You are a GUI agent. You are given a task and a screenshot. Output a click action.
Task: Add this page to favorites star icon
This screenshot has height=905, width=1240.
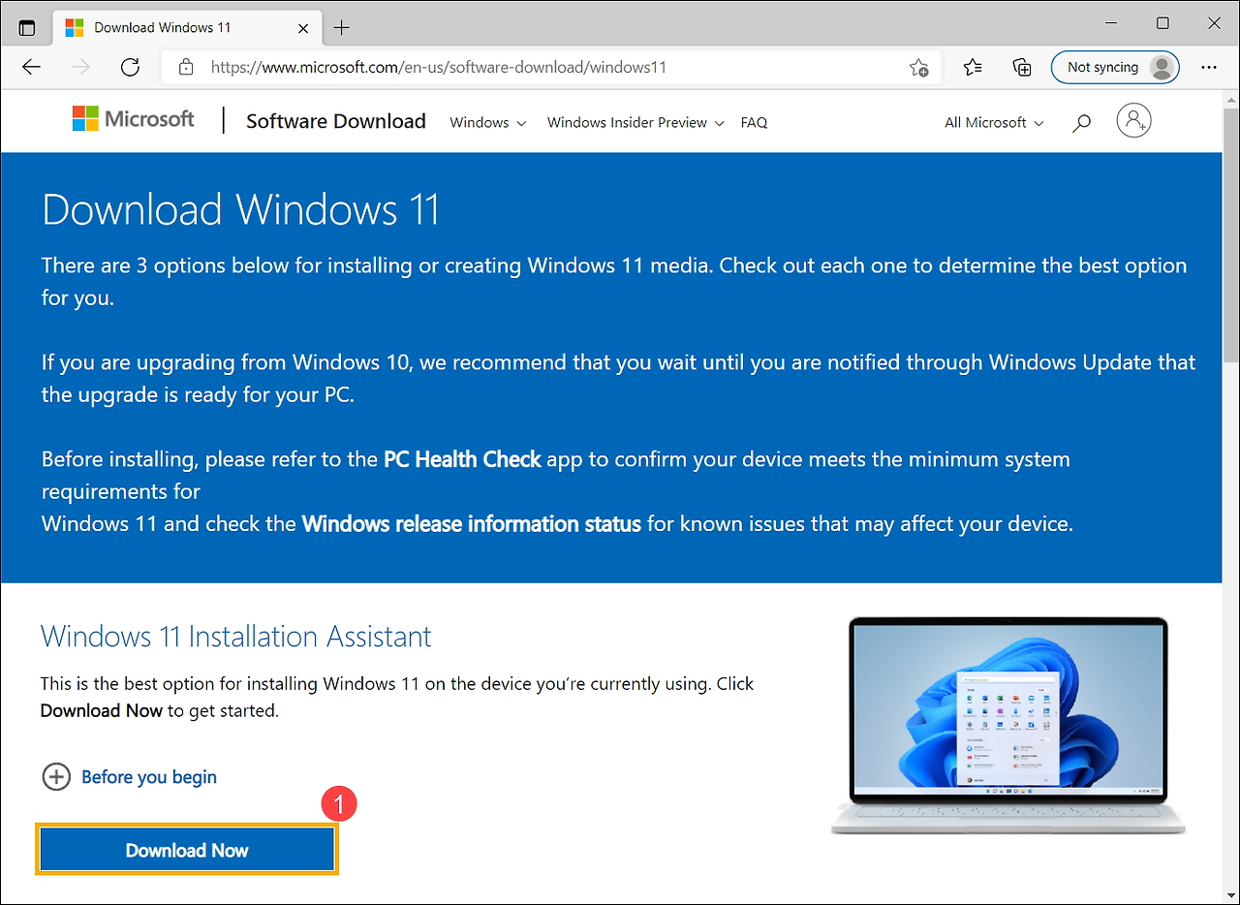pos(918,68)
